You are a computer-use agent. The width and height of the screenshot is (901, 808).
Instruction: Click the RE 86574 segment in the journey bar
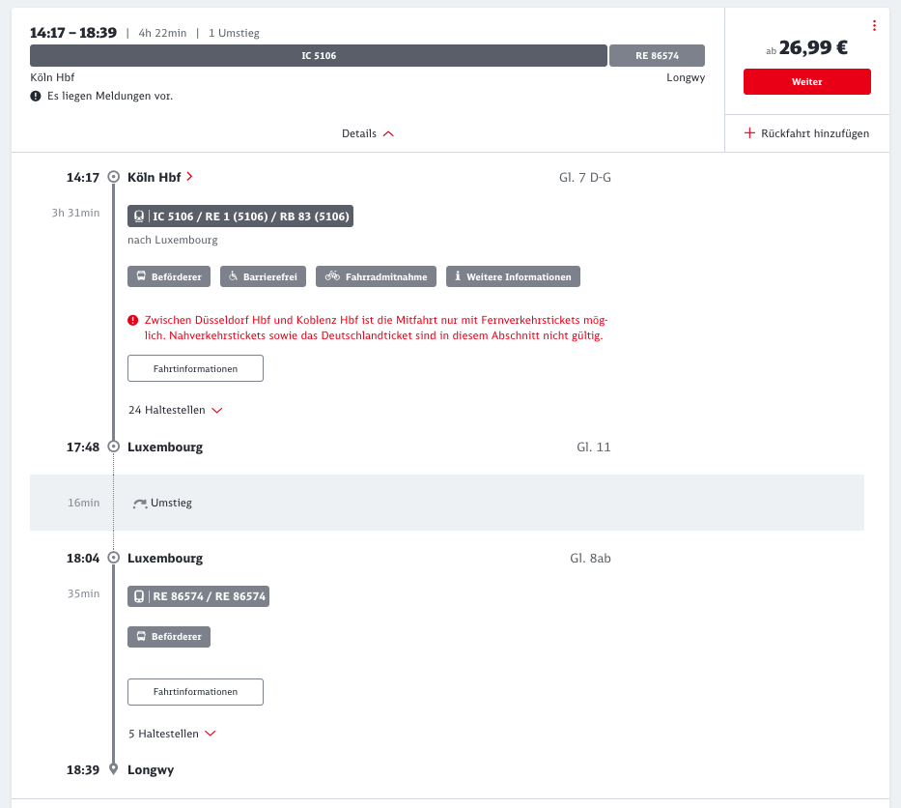tap(657, 56)
